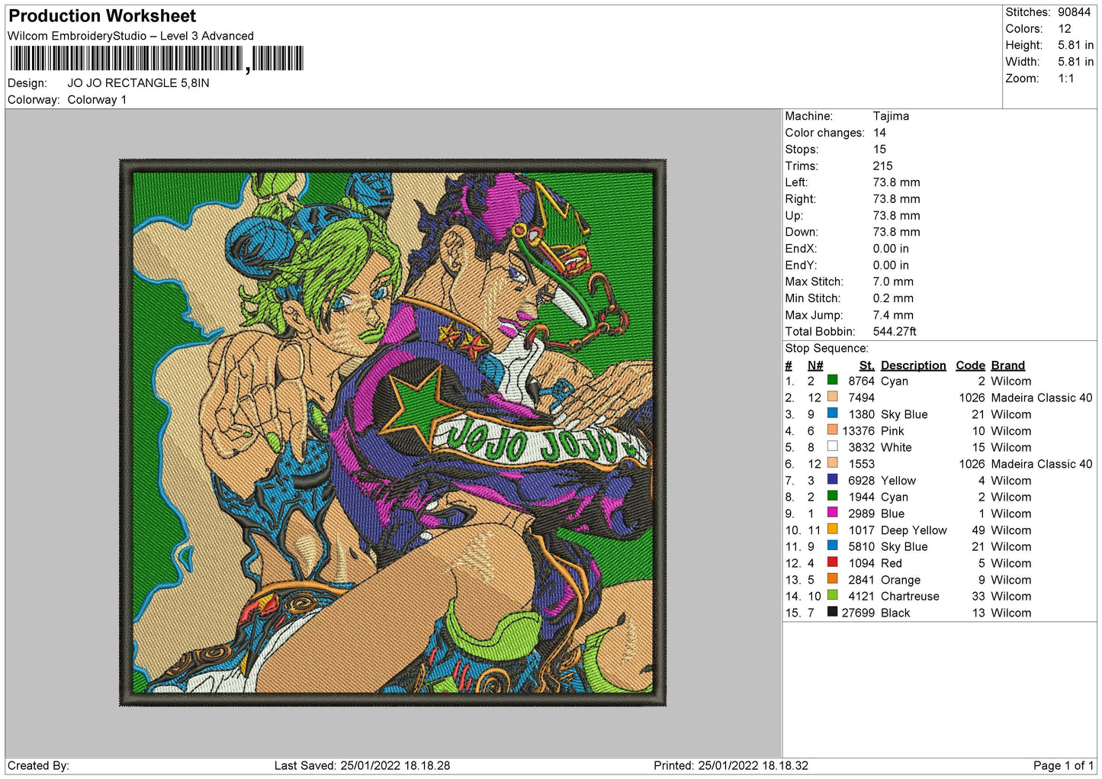Click the design name JO JO RECTANGLE 5,8IN
The width and height of the screenshot is (1102, 779).
pyautogui.click(x=138, y=83)
